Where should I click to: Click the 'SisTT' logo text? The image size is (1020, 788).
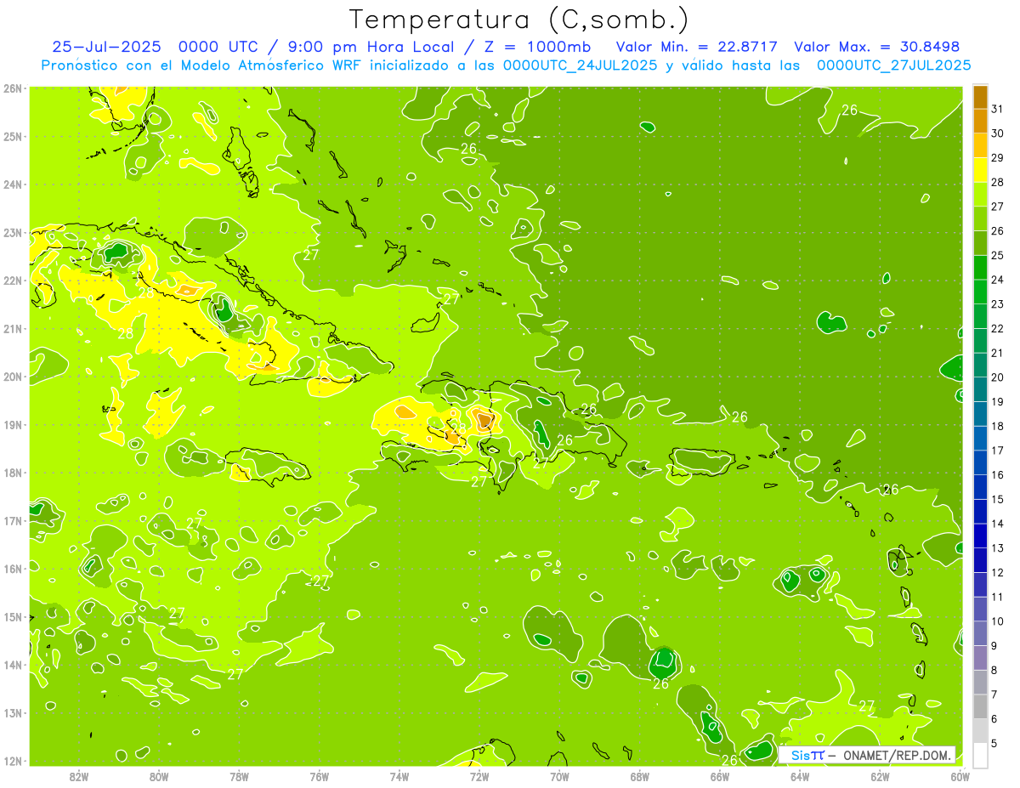807,755
